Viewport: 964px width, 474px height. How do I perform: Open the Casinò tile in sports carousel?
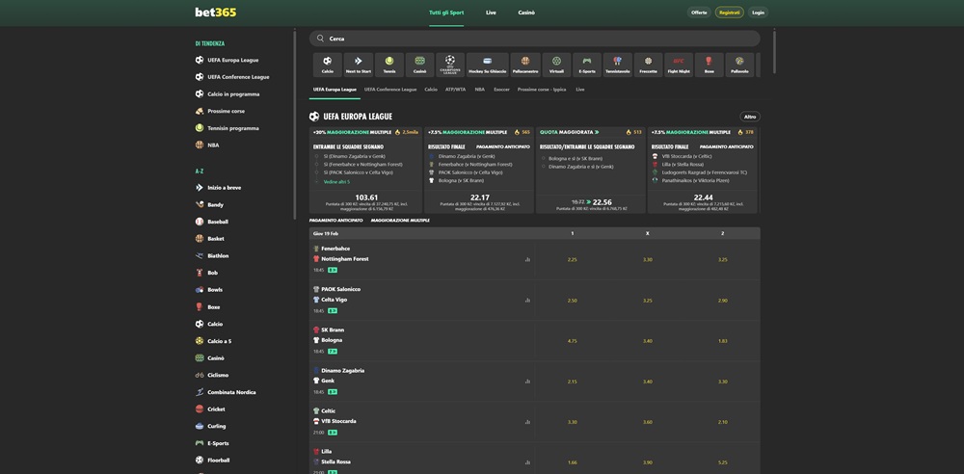point(420,65)
